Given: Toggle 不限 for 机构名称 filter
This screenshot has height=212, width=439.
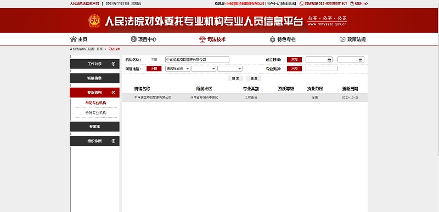Looking at the screenshot, I should tap(154, 60).
